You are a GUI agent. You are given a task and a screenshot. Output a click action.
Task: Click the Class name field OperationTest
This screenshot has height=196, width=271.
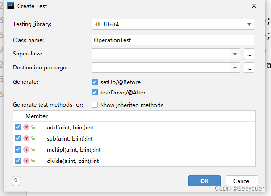[173, 40]
